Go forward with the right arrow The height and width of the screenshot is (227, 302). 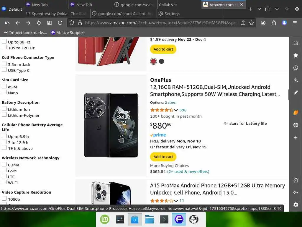(28, 23)
